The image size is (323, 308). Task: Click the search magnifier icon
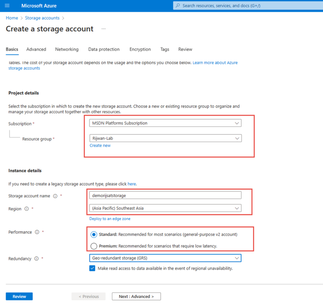(x=178, y=6)
